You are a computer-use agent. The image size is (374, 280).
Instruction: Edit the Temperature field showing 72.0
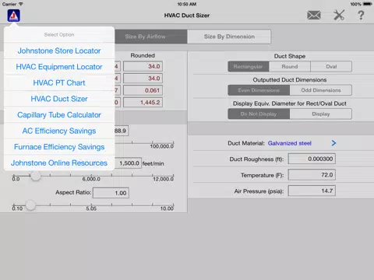click(312, 175)
